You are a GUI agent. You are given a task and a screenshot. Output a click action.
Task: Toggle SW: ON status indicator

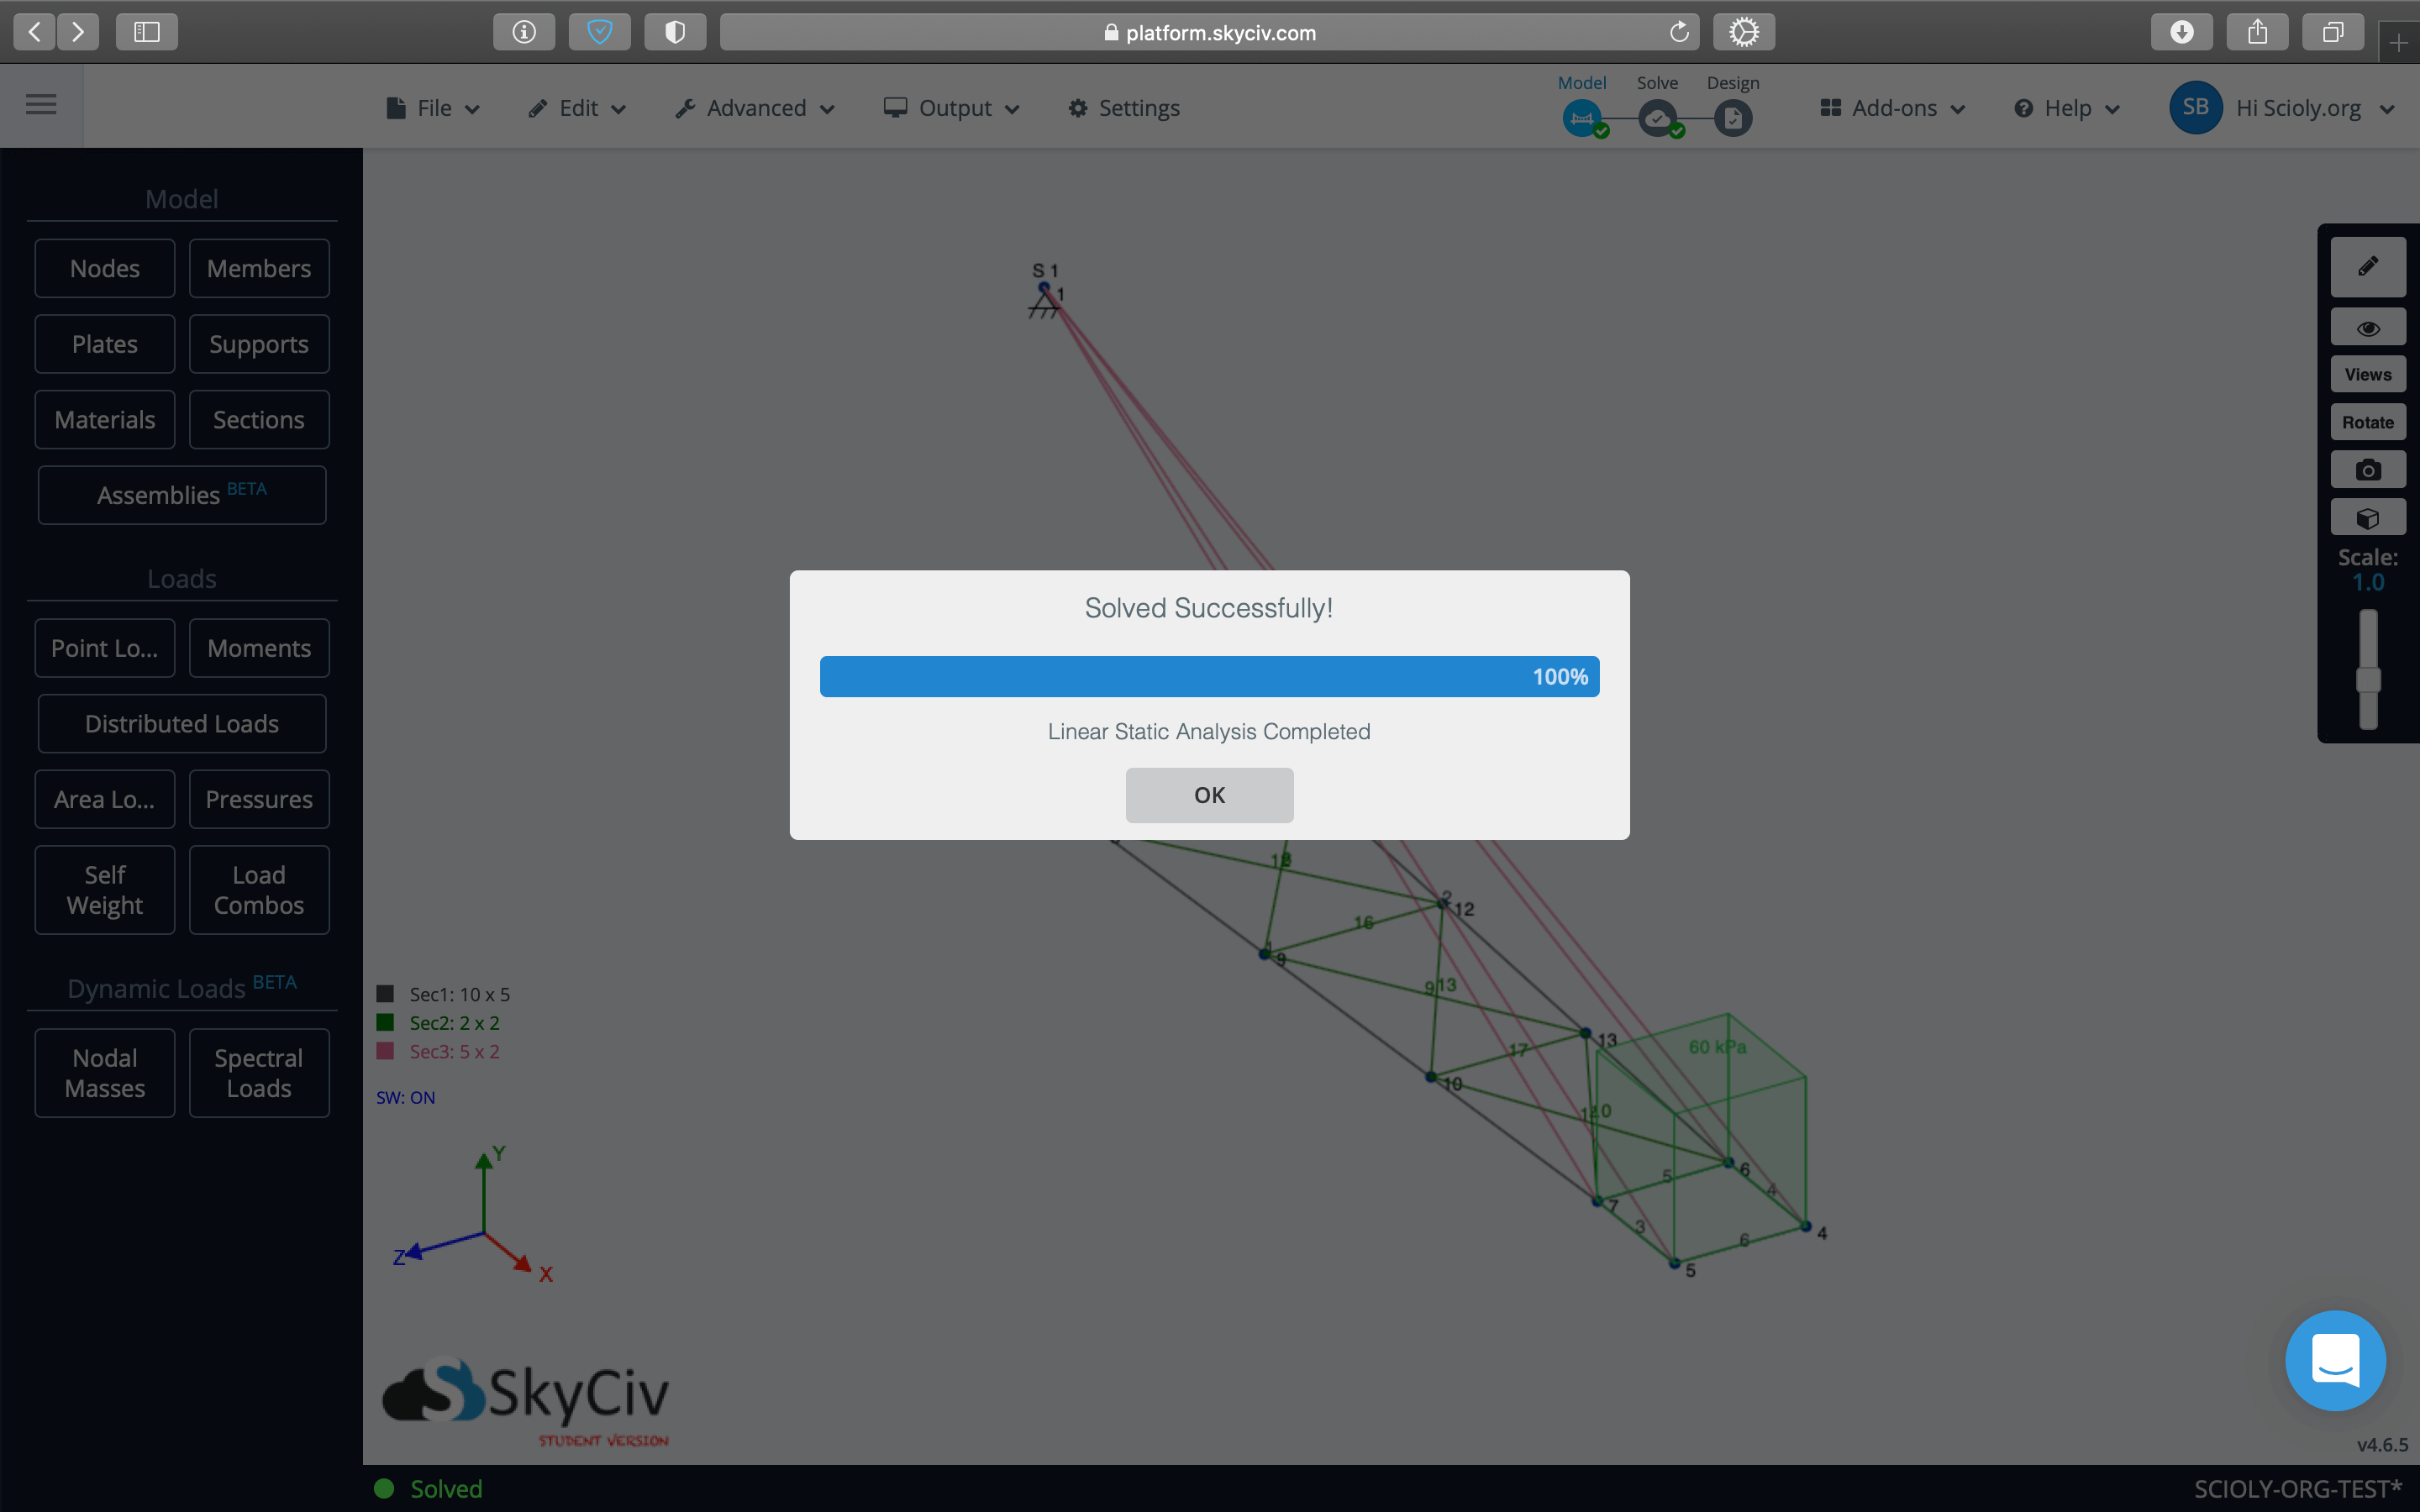pyautogui.click(x=406, y=1097)
